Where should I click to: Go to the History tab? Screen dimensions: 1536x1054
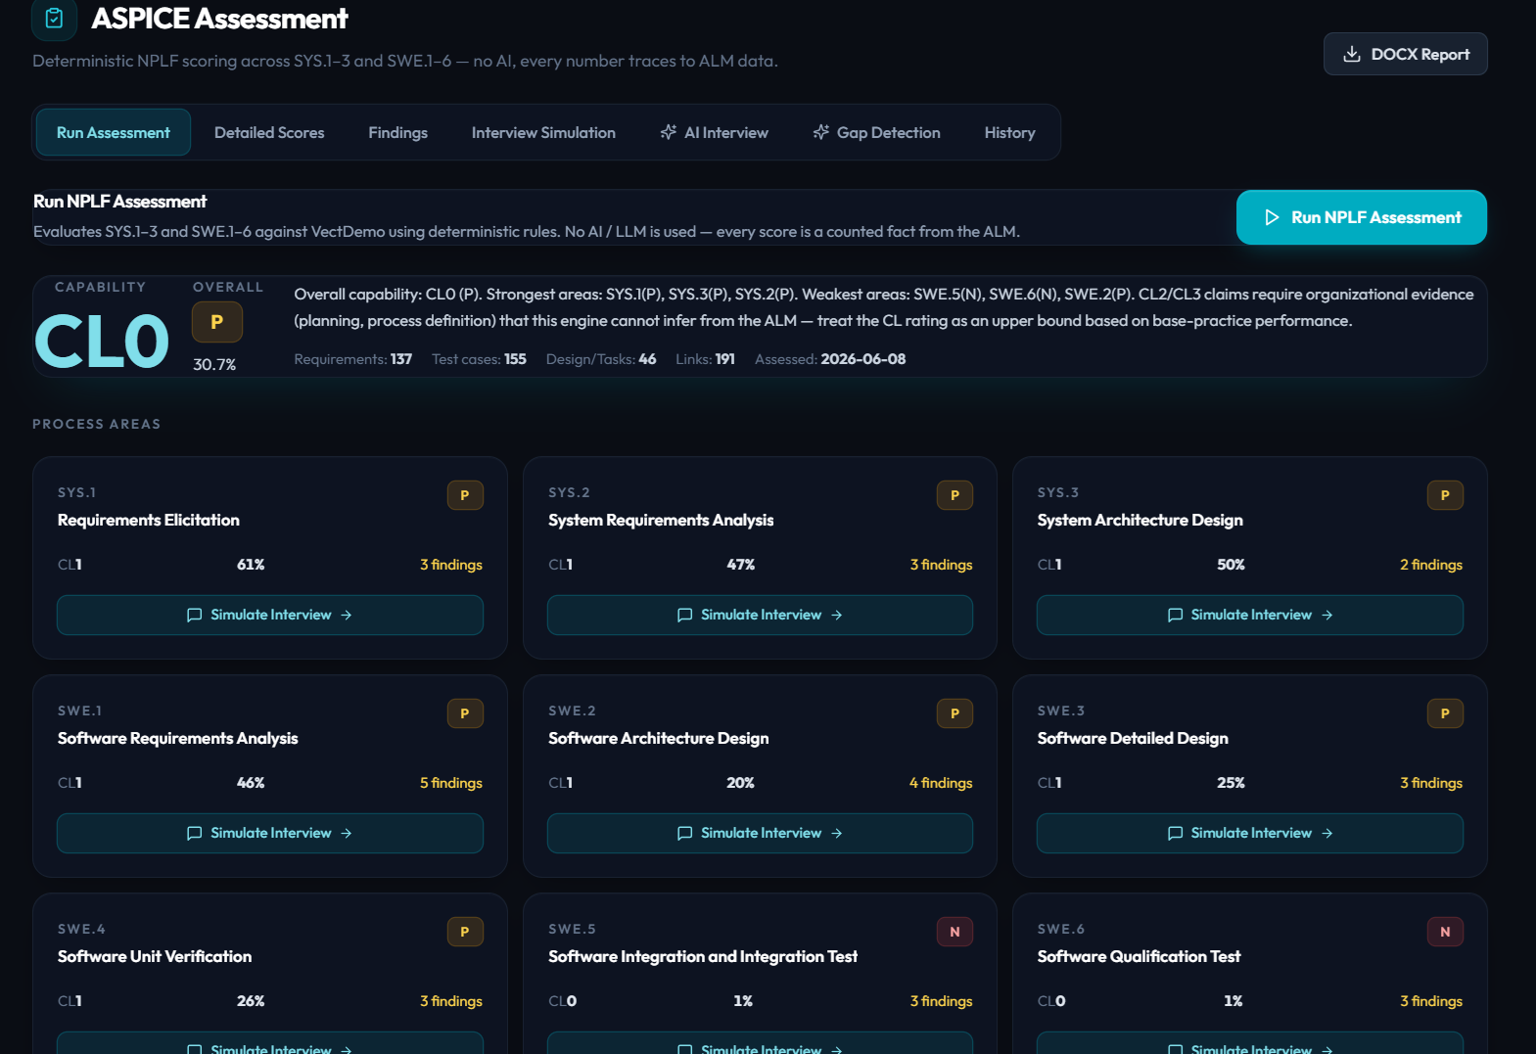1009,132
